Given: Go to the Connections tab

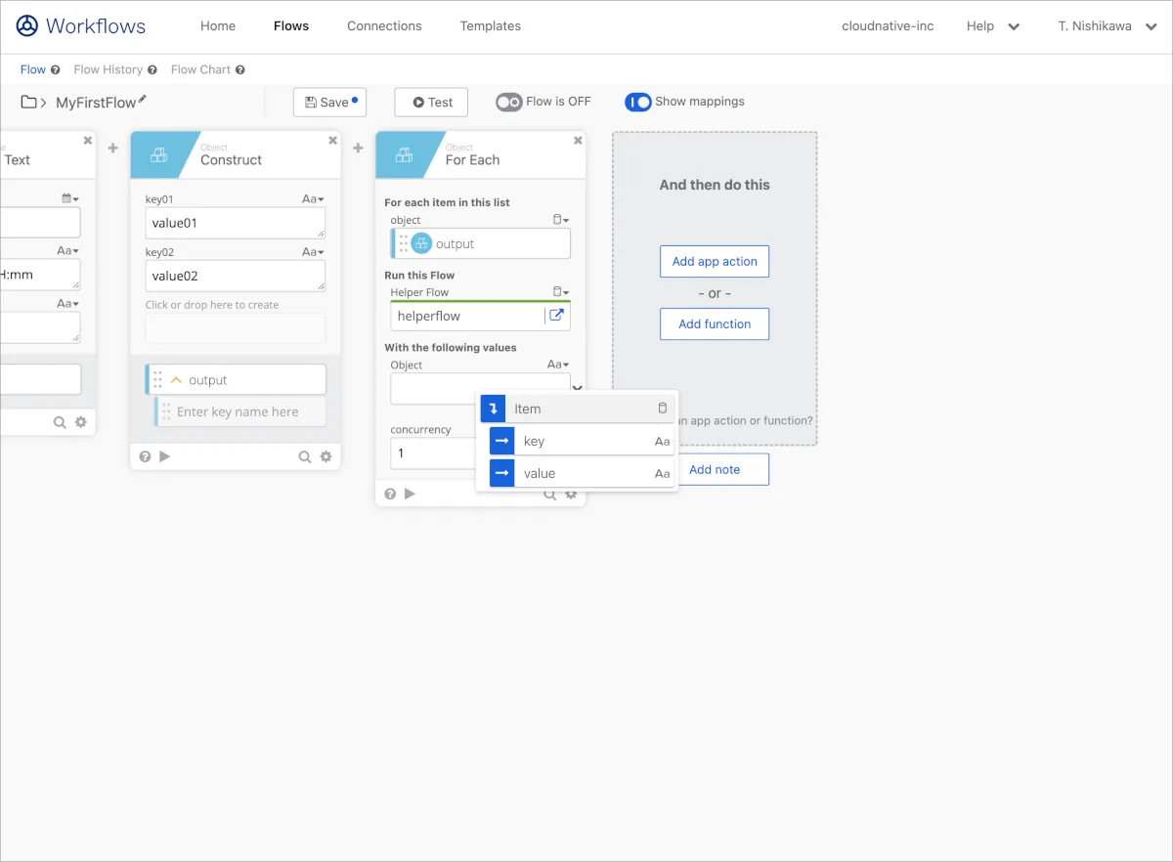Looking at the screenshot, I should (x=384, y=26).
